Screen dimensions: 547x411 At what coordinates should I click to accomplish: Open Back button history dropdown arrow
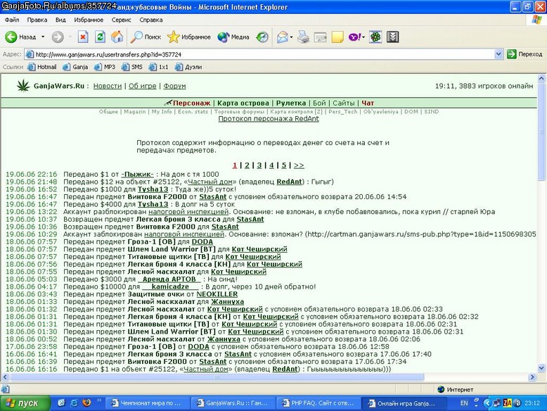coord(43,37)
